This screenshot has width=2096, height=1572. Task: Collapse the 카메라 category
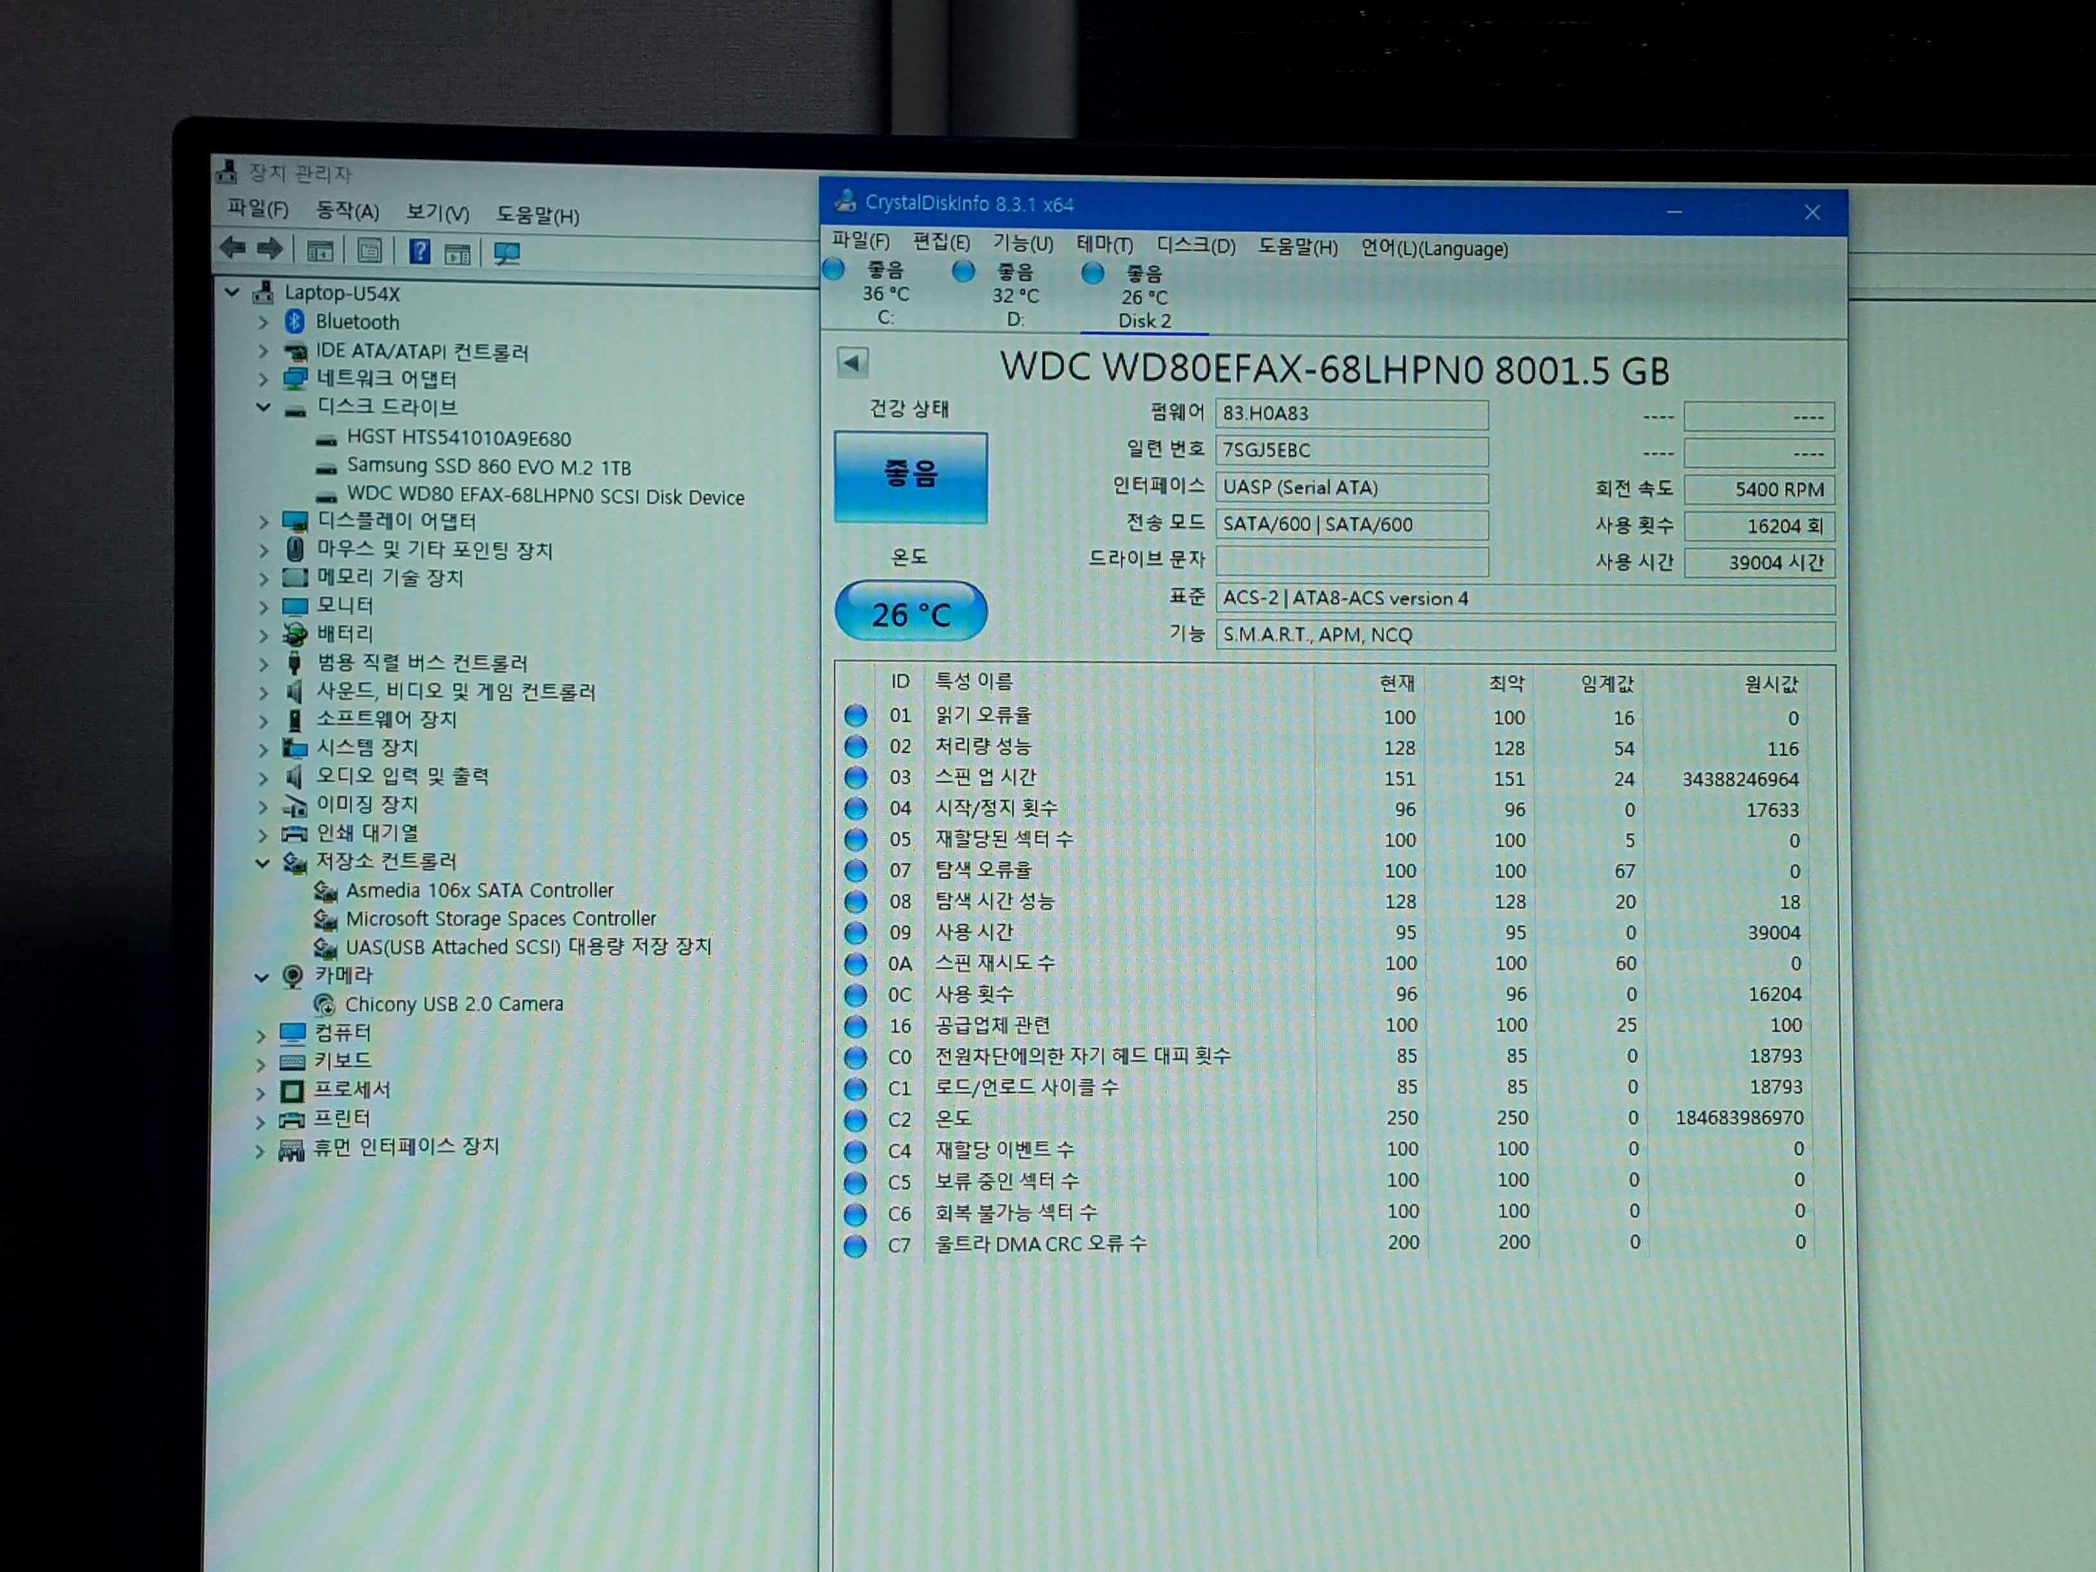click(x=261, y=977)
